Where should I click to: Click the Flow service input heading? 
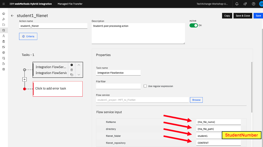point(109,112)
